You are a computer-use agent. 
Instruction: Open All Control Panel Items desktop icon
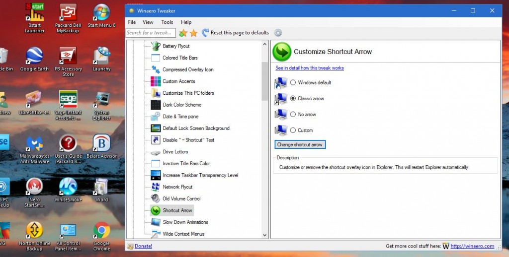tap(68, 236)
